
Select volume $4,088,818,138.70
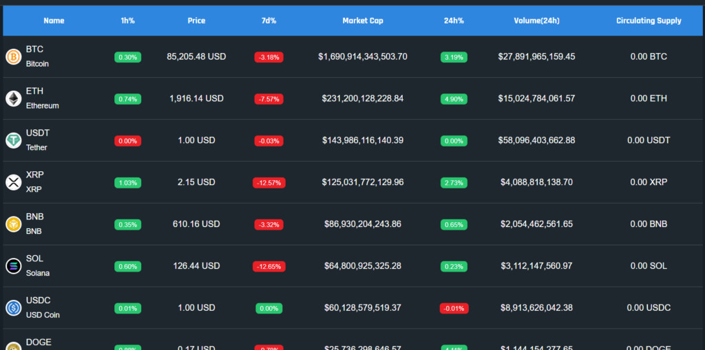(x=537, y=182)
